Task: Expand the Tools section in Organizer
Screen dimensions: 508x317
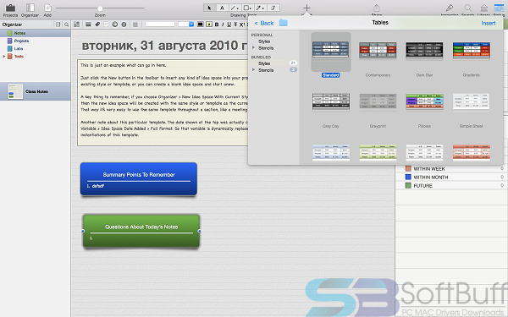Action: 4,57
